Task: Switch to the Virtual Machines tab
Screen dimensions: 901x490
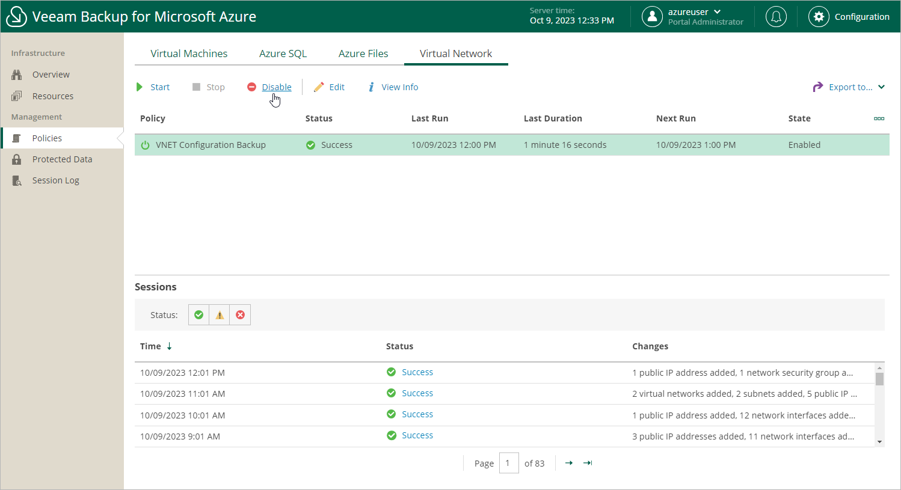Action: click(189, 54)
